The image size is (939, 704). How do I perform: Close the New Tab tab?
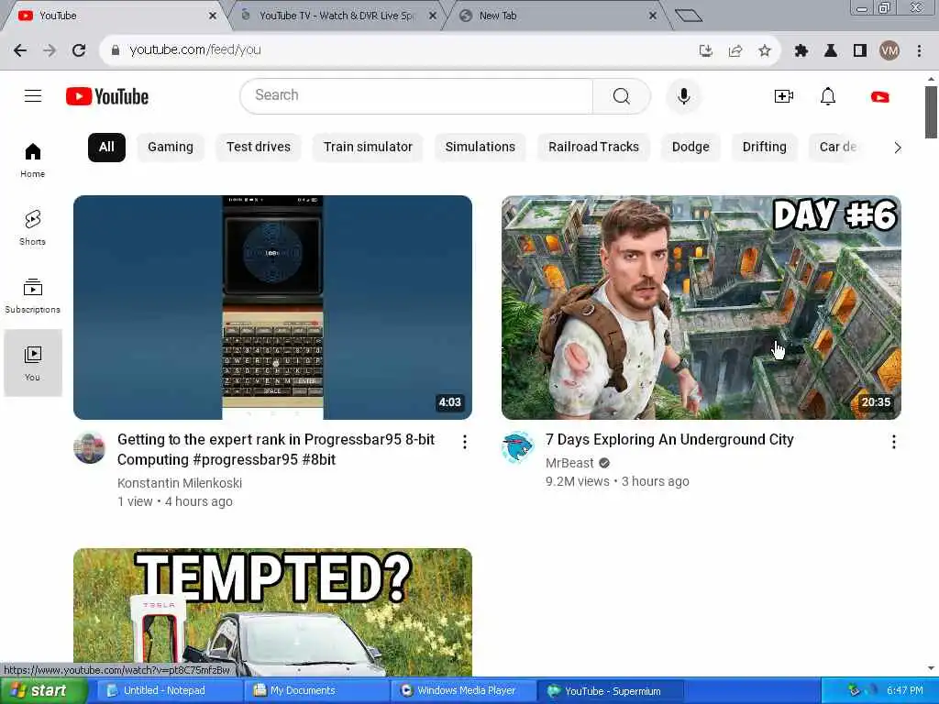coord(653,16)
